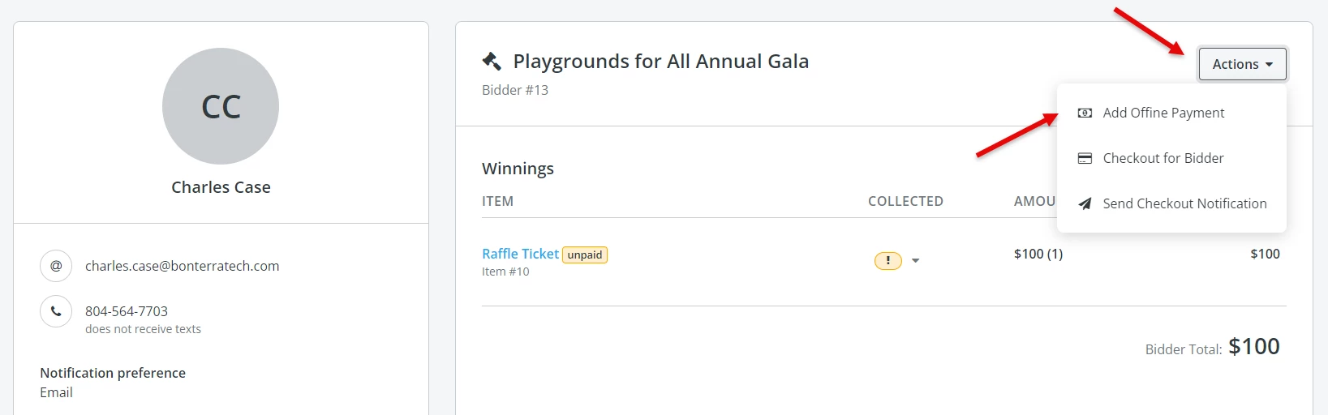Click the Checkout for Bidder card icon
The height and width of the screenshot is (415, 1328).
pos(1085,158)
